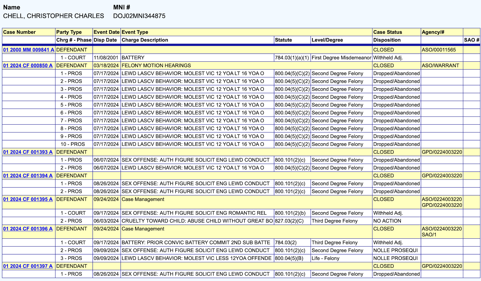Viewport: 481px width, 281px height.
Task: Click the BATTERY charge dated 11/08/2001
Action: (x=133, y=58)
